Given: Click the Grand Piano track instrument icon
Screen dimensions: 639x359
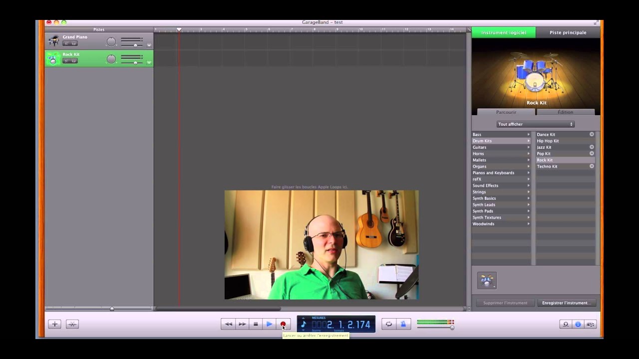Looking at the screenshot, I should [x=53, y=41].
